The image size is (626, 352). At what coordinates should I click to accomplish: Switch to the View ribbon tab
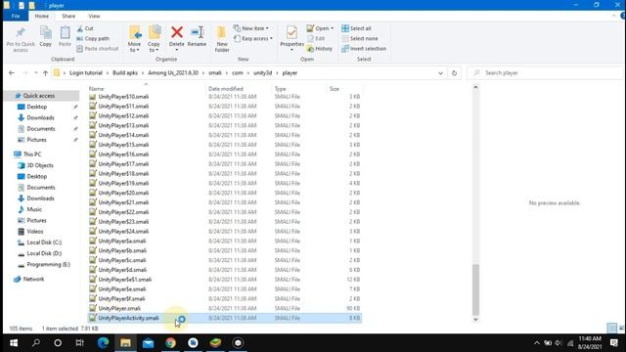point(94,16)
